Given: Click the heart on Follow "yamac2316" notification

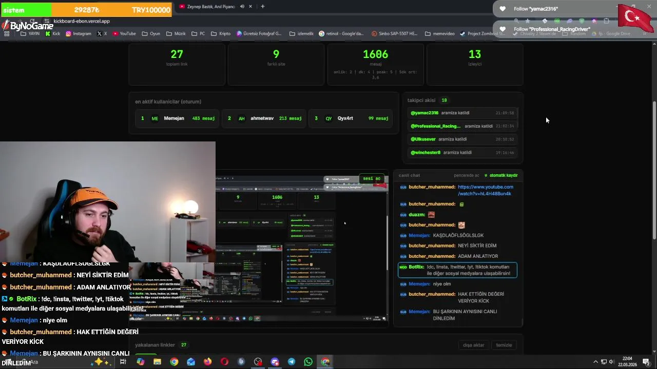Looking at the screenshot, I should coord(503,9).
